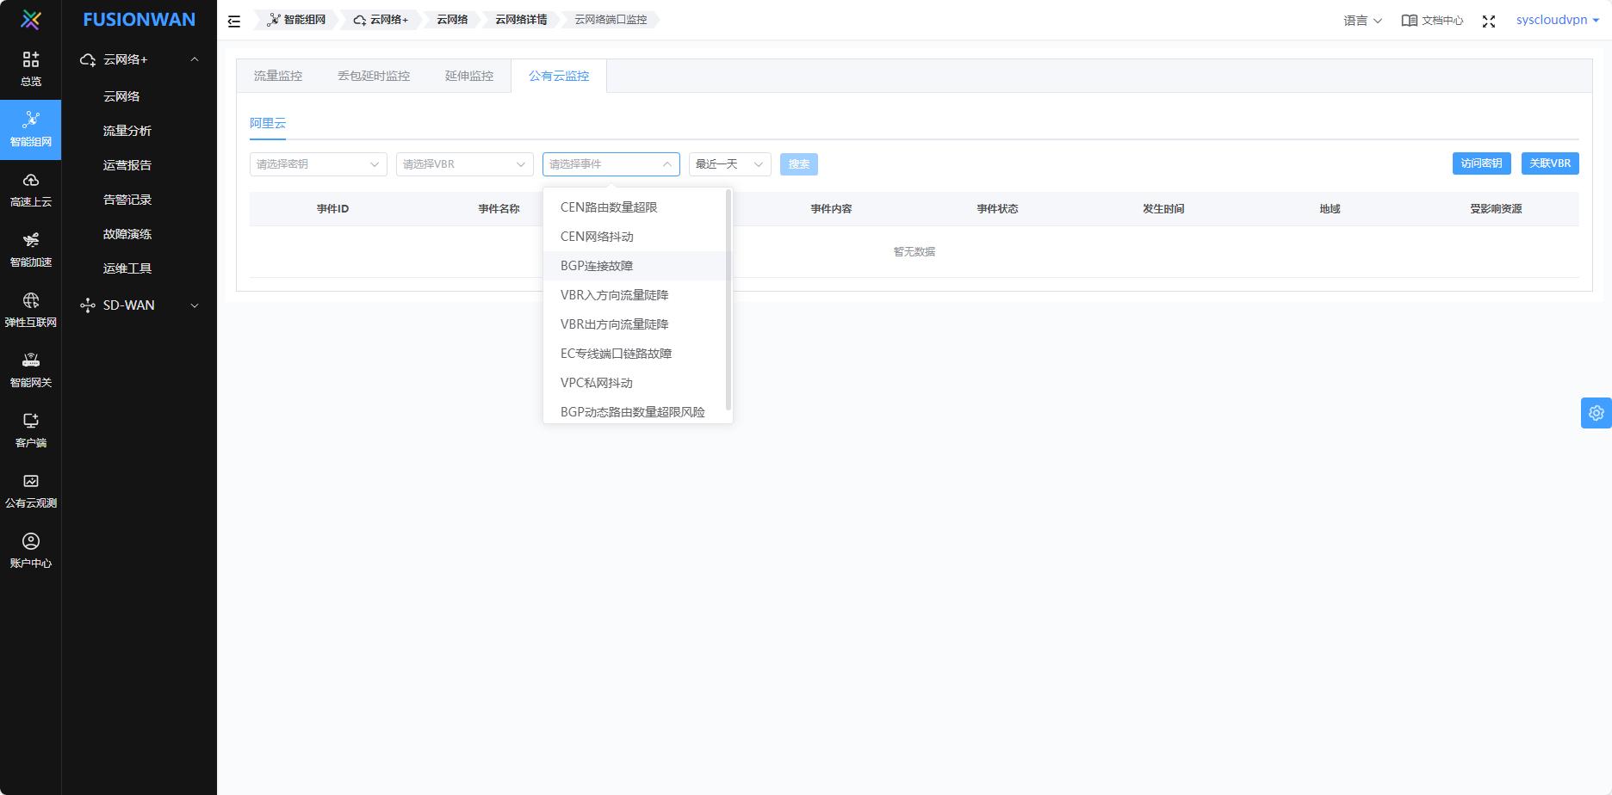This screenshot has height=795, width=1612.
Task: Open the 请选择密钥 dropdown
Action: pos(319,164)
